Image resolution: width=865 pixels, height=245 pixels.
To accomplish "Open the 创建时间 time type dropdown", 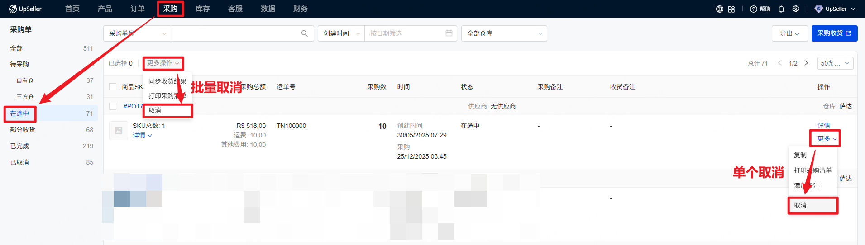I will point(341,33).
